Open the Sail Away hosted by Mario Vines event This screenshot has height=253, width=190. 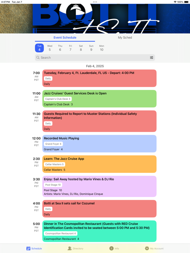(x=99, y=186)
